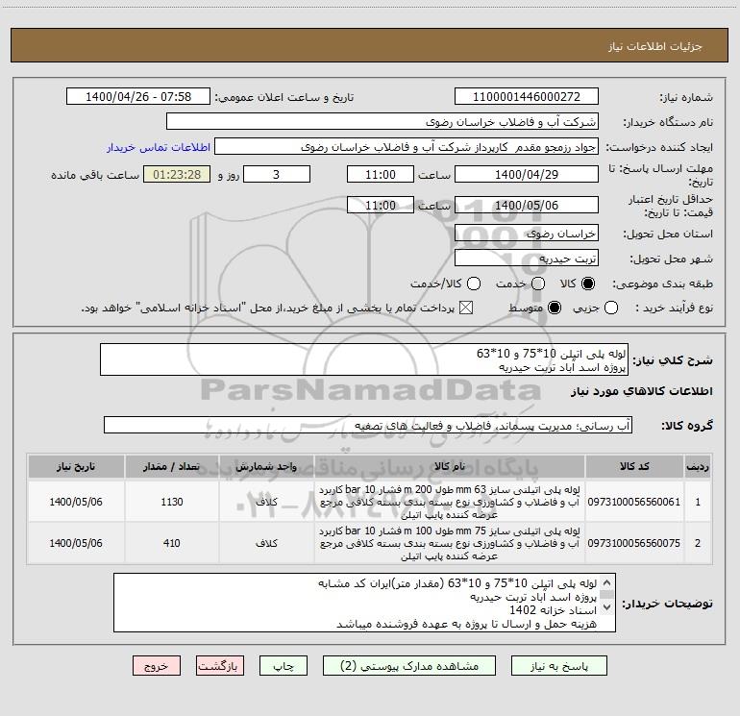Click the request creator field جواد رزمجو مقدم
The height and width of the screenshot is (716, 740).
(x=407, y=147)
